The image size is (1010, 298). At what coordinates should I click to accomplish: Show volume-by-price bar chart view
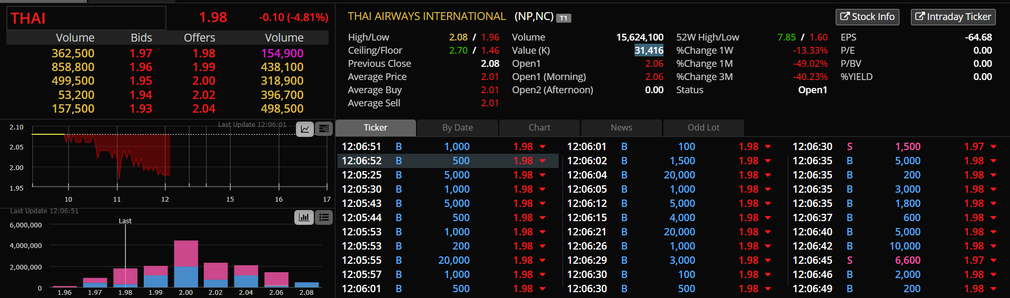(x=304, y=217)
